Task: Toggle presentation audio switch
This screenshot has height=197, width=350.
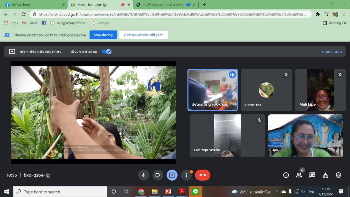Action: (106, 52)
